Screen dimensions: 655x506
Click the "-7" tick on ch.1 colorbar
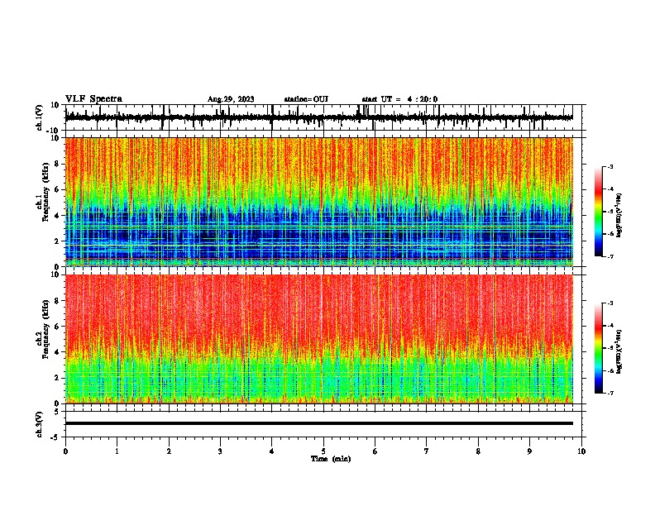(610, 256)
